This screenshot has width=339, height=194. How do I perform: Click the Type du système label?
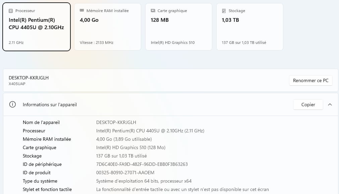pyautogui.click(x=40, y=181)
